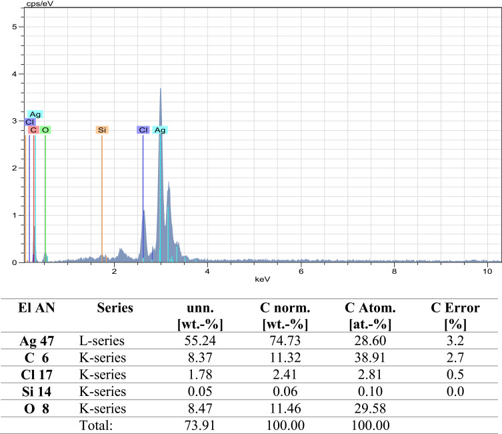Click the keV axis label
This screenshot has height=434, width=502.
coord(262,279)
